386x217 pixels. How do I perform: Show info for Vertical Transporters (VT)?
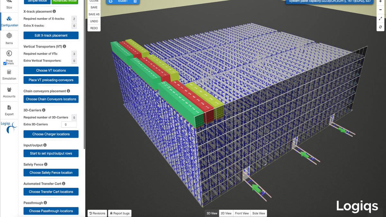(64, 46)
